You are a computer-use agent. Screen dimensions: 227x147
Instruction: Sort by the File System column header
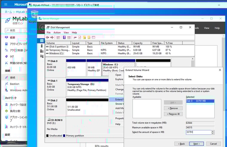coord(108,43)
